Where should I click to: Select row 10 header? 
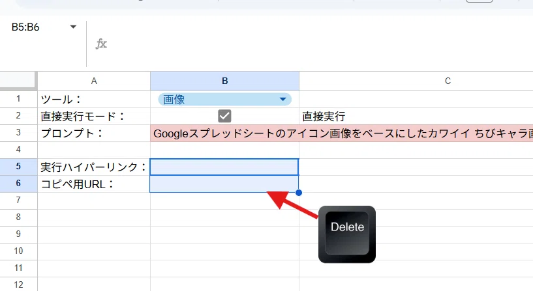18,251
